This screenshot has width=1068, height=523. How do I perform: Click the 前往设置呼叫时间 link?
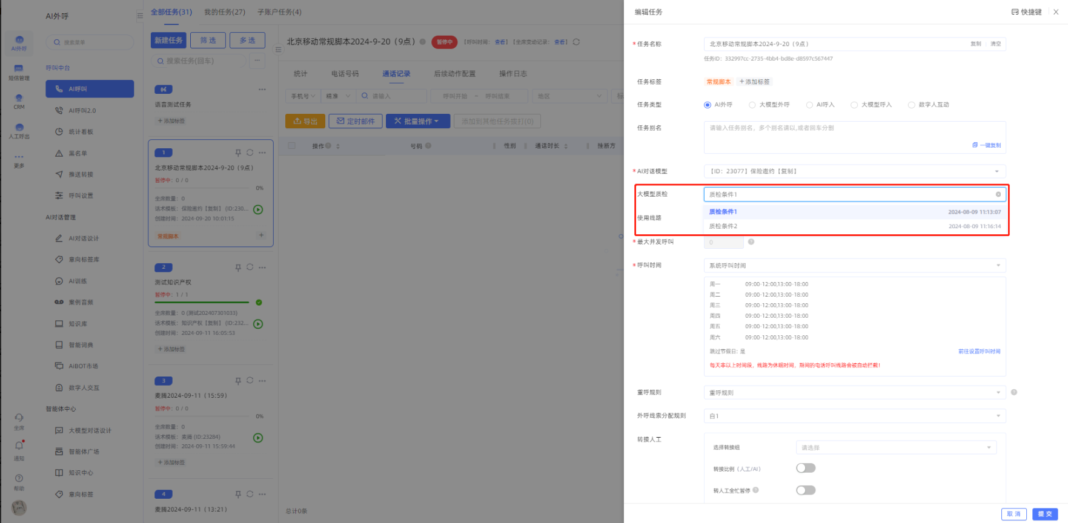click(x=979, y=351)
